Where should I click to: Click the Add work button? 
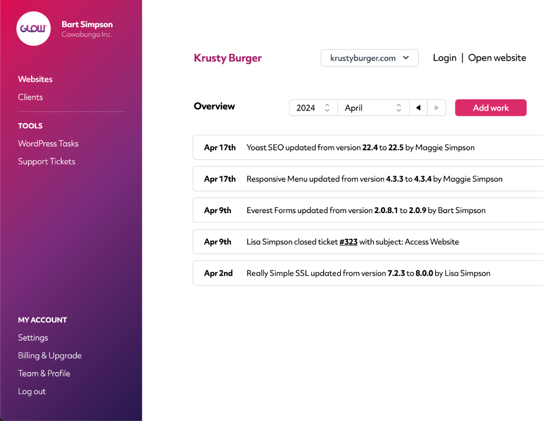[491, 108]
